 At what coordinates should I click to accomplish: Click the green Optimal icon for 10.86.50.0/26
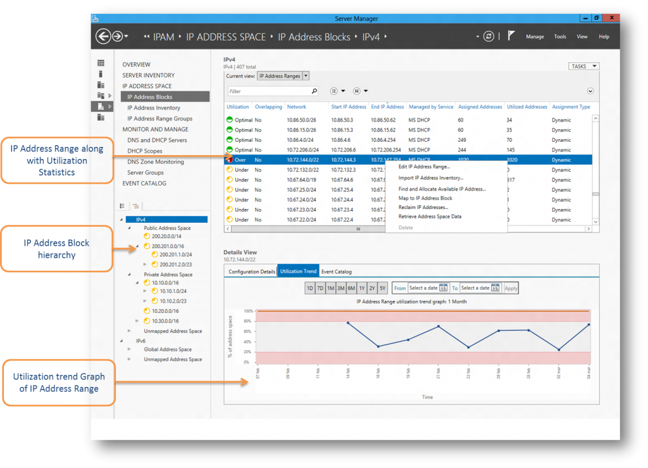pyautogui.click(x=229, y=120)
